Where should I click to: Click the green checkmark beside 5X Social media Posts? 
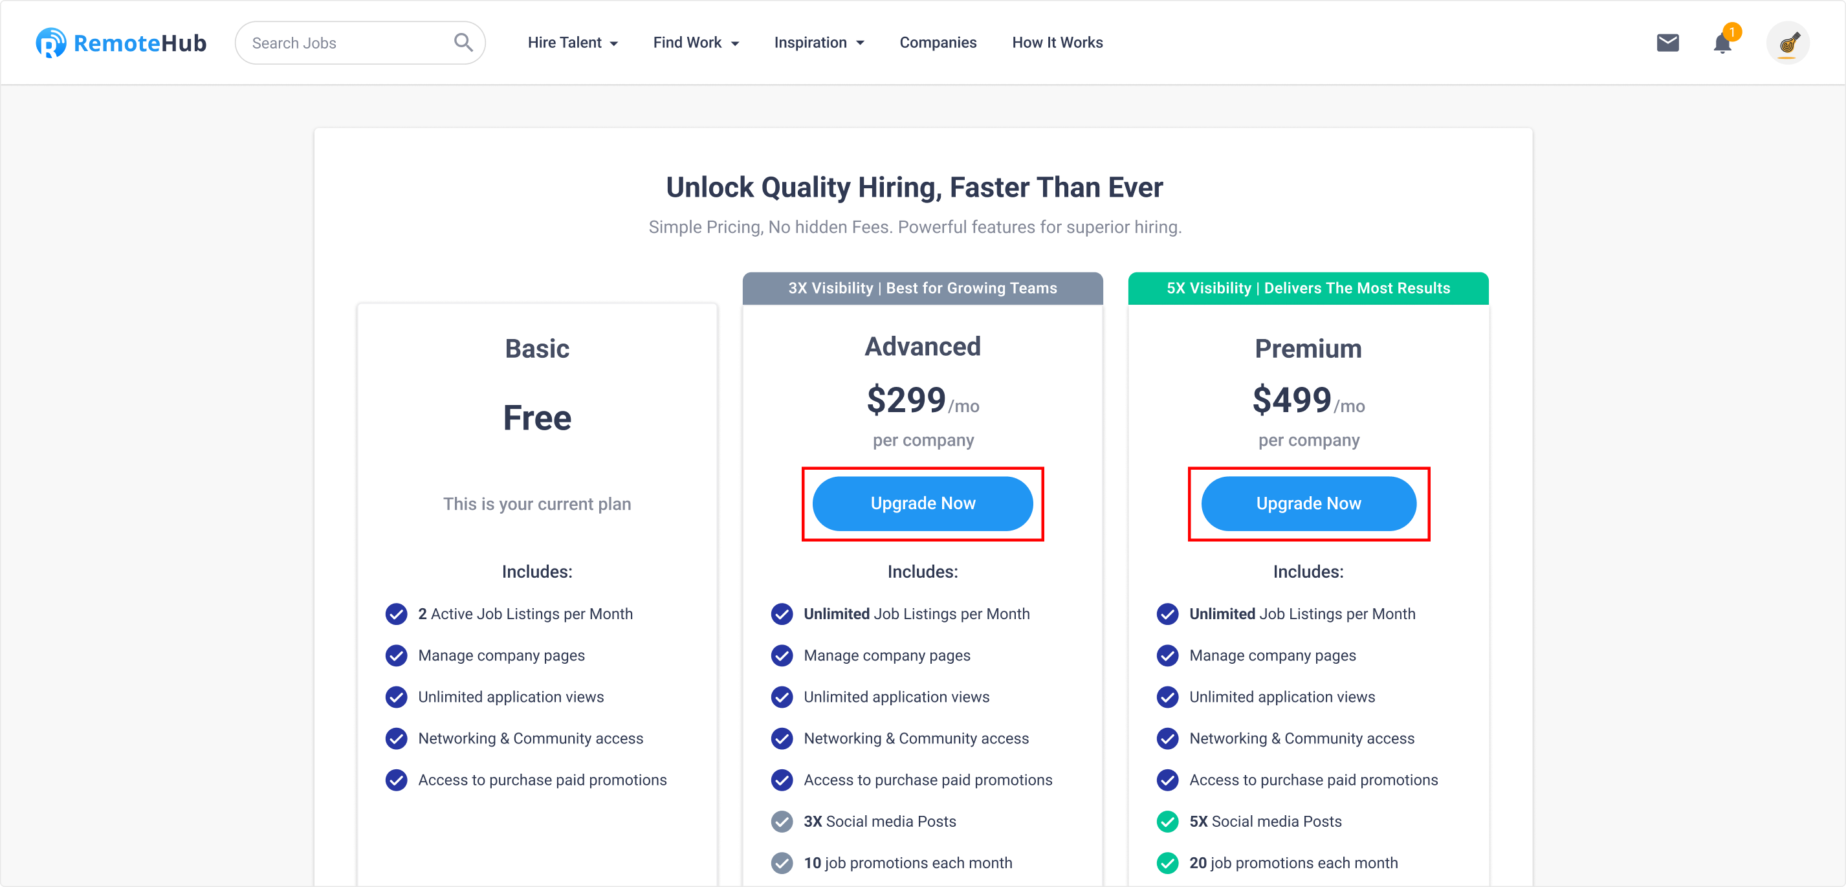coord(1167,821)
